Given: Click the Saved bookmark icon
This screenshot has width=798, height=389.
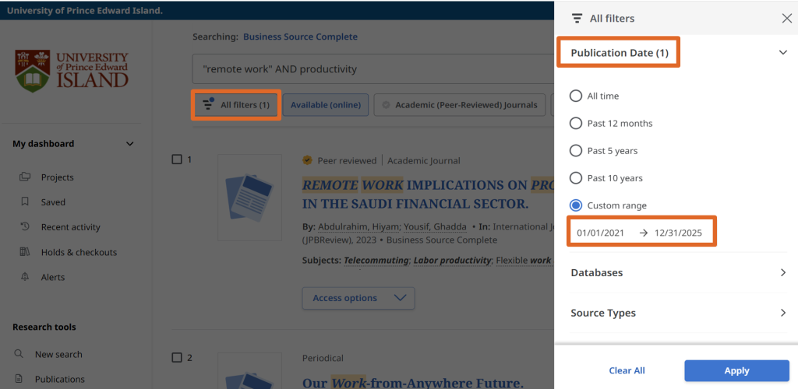Looking at the screenshot, I should pyautogui.click(x=24, y=202).
